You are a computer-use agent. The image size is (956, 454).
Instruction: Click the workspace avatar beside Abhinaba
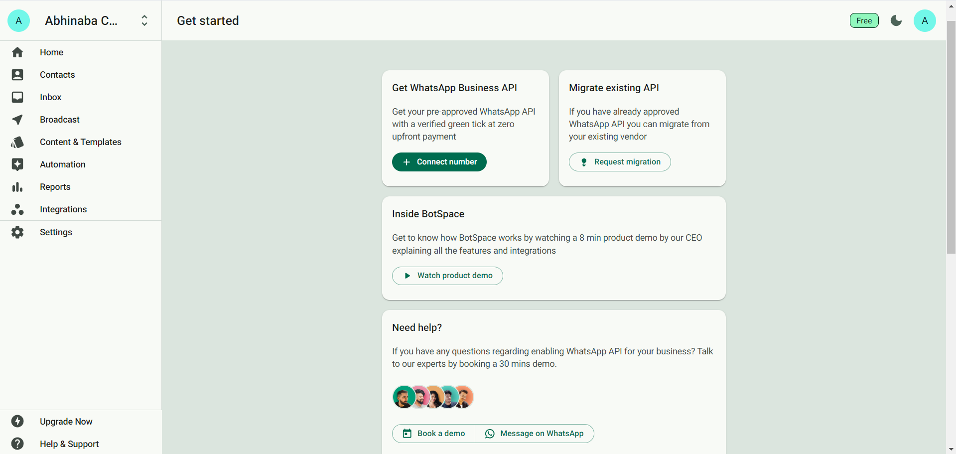19,20
